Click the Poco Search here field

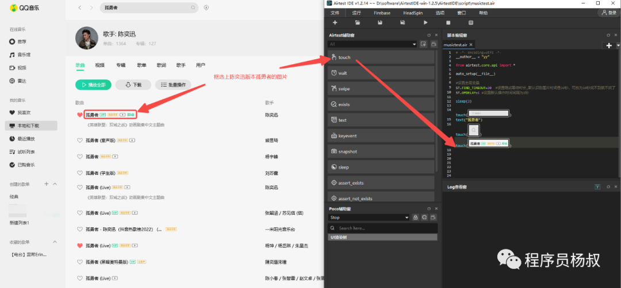(382, 228)
